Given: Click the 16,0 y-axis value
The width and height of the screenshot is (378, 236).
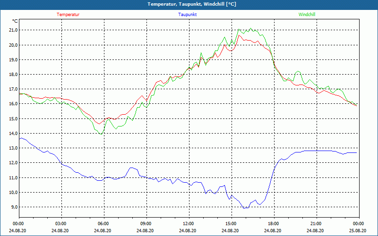Looking at the screenshot, I should pyautogui.click(x=14, y=104).
